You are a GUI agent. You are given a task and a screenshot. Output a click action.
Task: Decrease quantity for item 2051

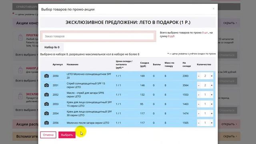[199, 85]
